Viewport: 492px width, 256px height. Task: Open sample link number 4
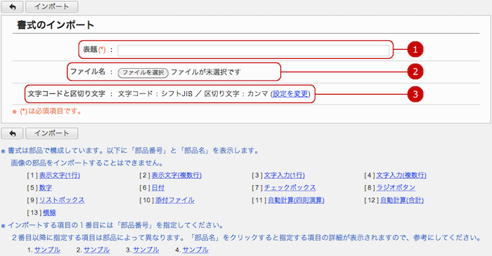point(195,250)
